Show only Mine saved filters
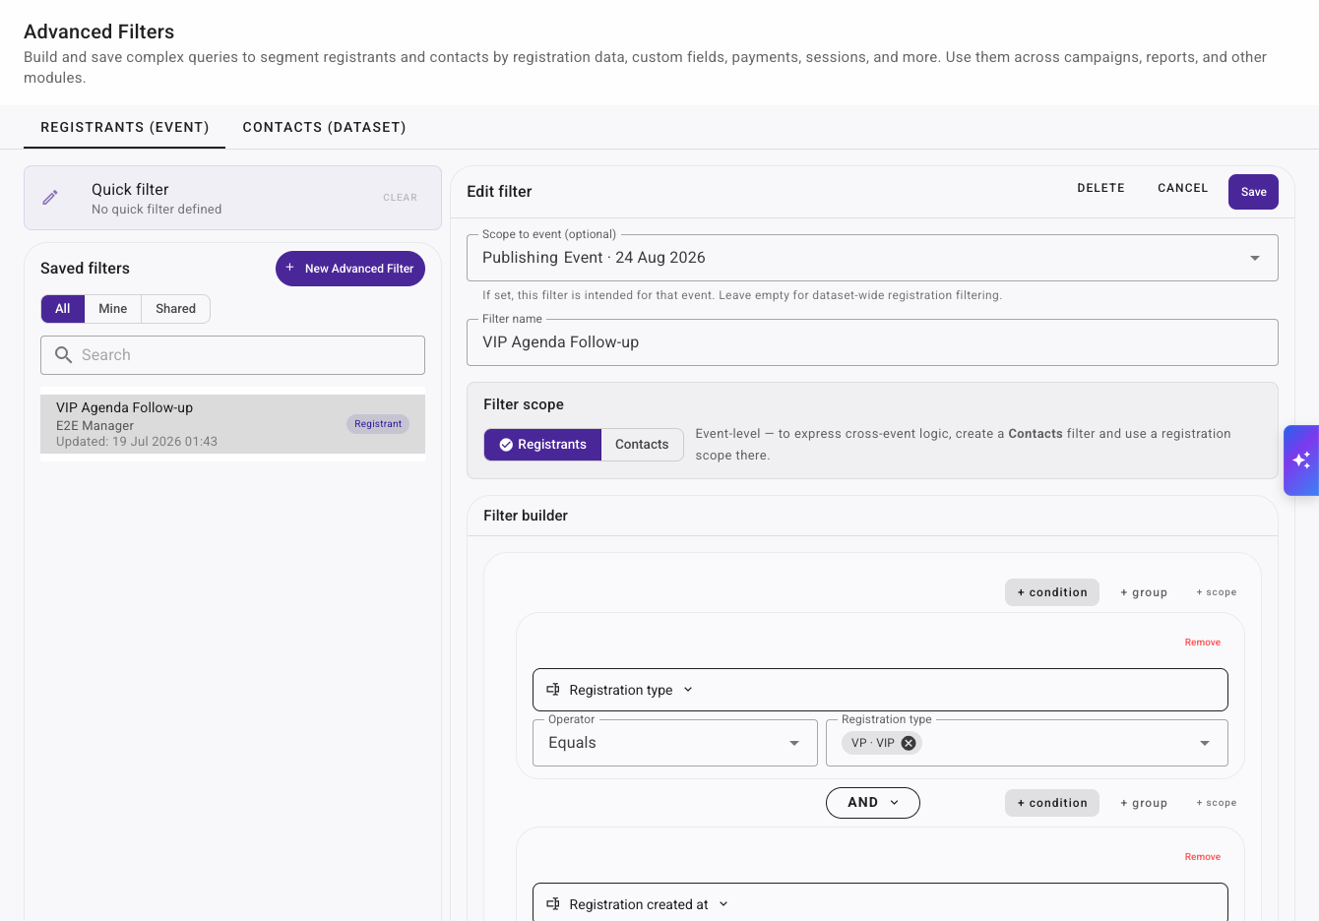Image resolution: width=1319 pixels, height=921 pixels. 113,309
